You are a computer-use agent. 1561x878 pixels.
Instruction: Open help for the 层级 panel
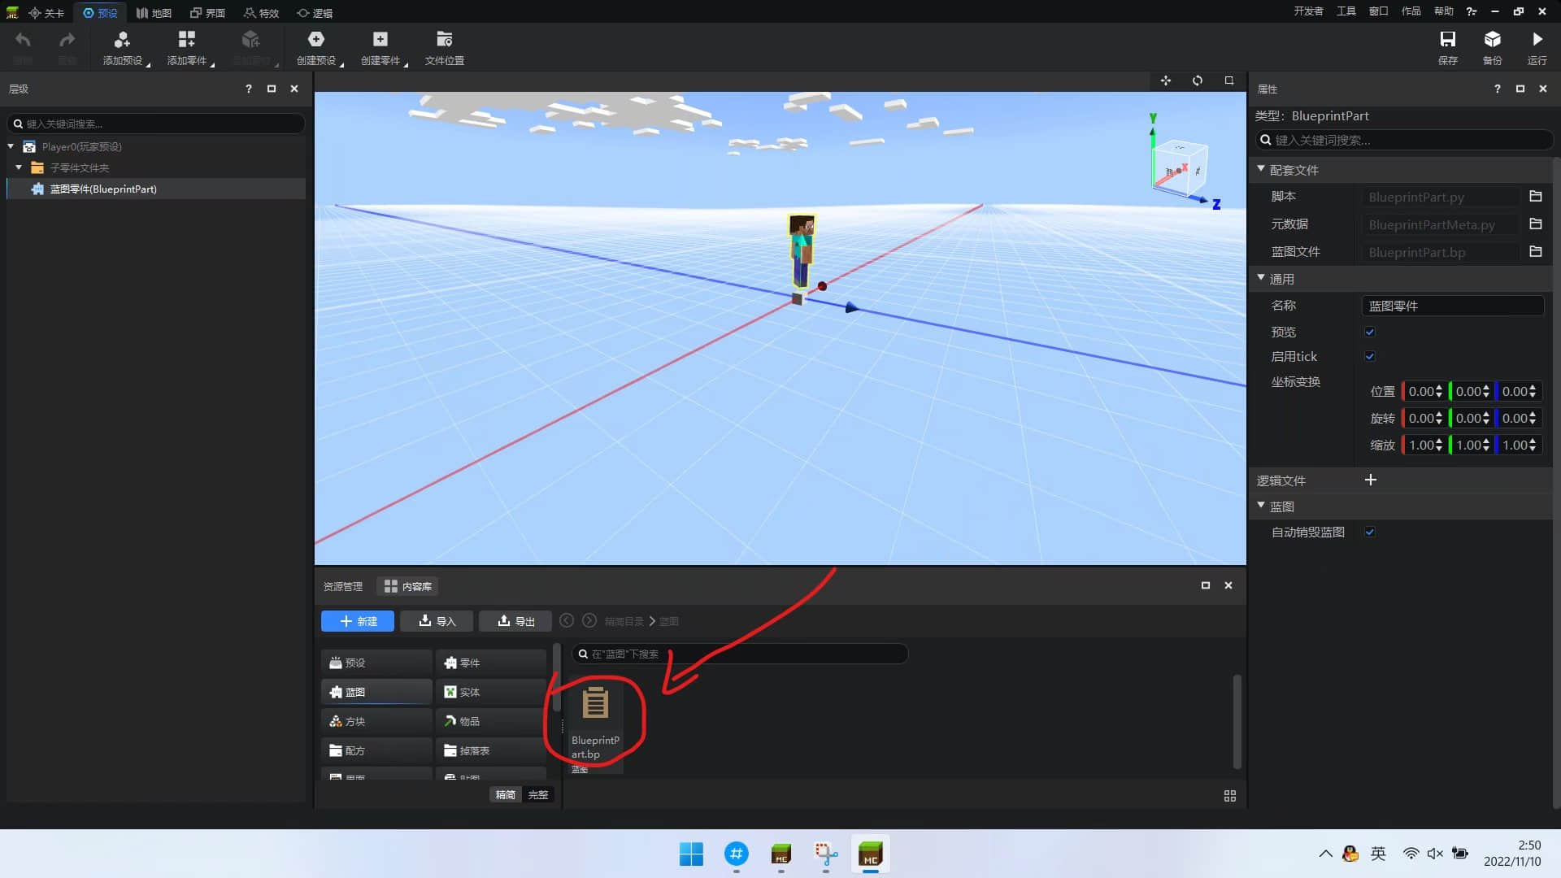[x=249, y=89]
